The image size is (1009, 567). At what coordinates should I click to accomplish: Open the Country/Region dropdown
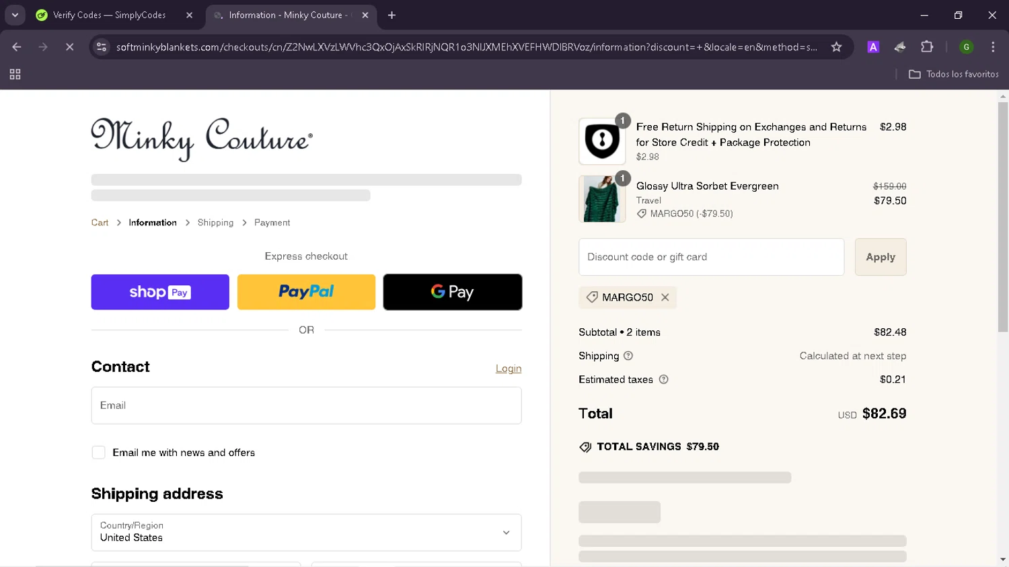point(306,533)
